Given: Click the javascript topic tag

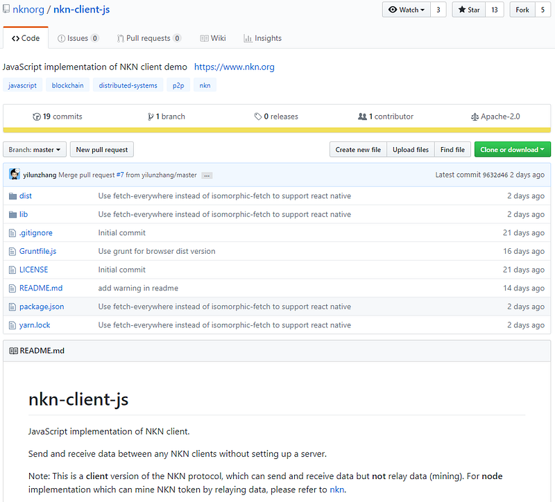Looking at the screenshot, I should (22, 85).
